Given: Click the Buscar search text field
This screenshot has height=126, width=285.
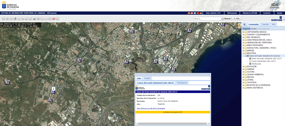Looking at the screenshot, I should point(207,19).
